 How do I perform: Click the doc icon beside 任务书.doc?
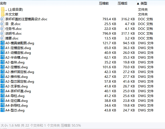pyautogui.click(x=2, y=29)
